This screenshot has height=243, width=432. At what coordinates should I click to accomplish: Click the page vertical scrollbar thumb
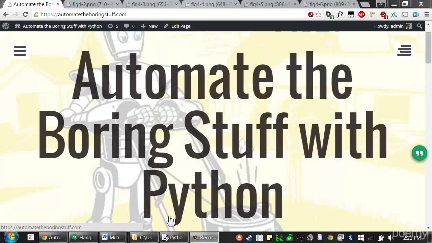tap(428, 48)
